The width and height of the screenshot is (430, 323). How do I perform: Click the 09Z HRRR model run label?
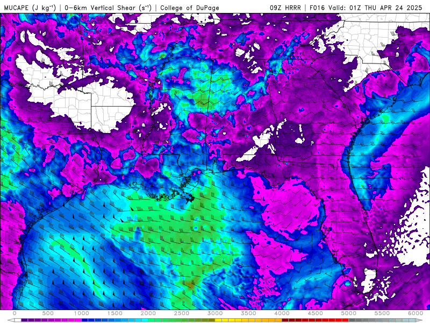[x=285, y=8]
